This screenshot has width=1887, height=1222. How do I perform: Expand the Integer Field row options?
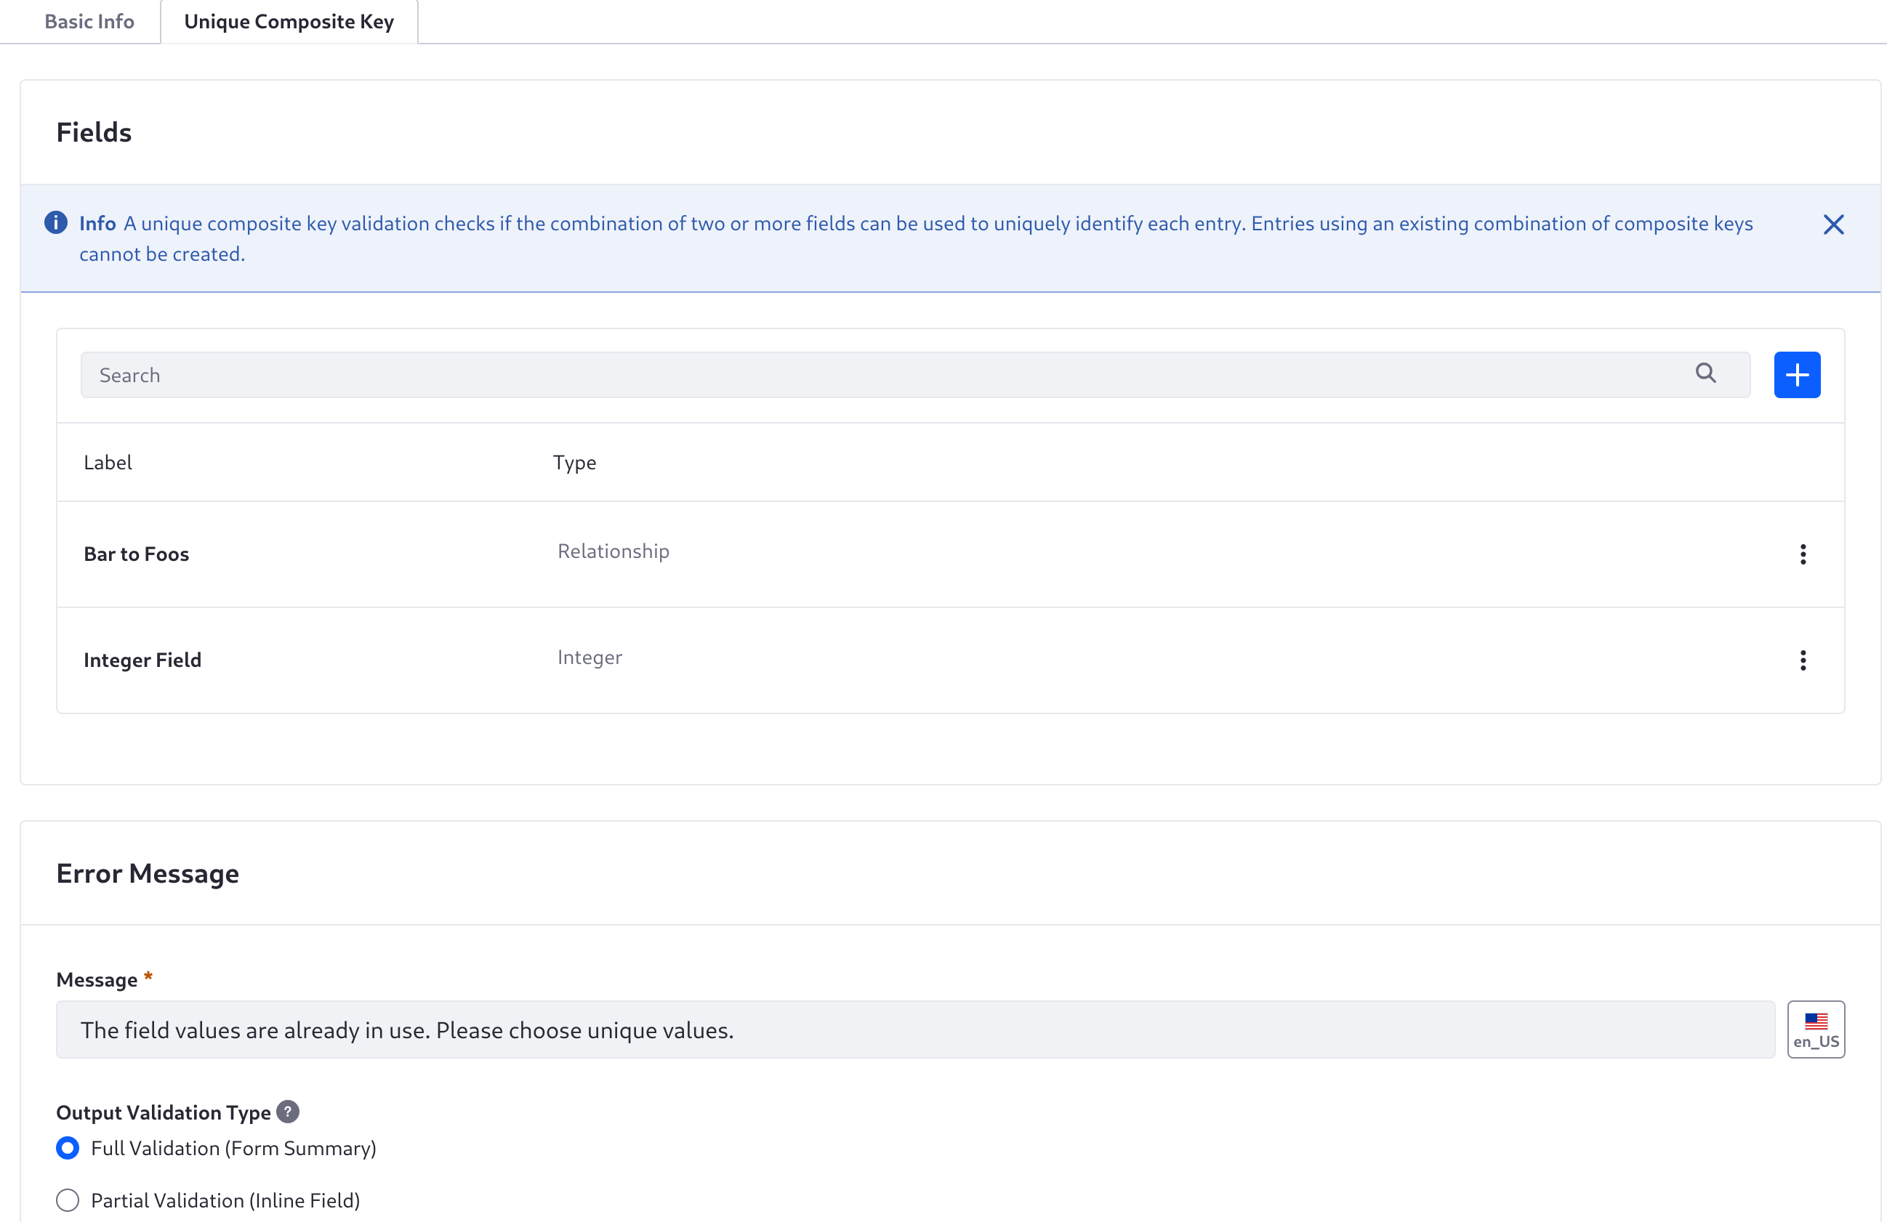click(1803, 660)
